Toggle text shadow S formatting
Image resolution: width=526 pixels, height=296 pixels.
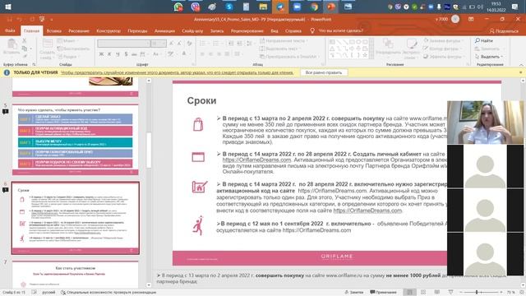pos(126,54)
